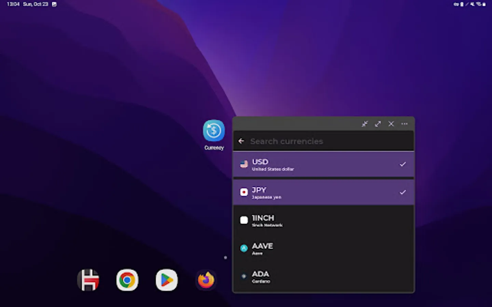This screenshot has width=492, height=307.
Task: Click the USD checkmark
Action: 403,164
